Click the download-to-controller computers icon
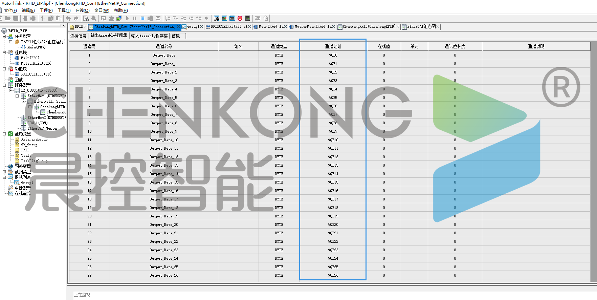The width and height of the screenshot is (597, 300). click(x=119, y=18)
